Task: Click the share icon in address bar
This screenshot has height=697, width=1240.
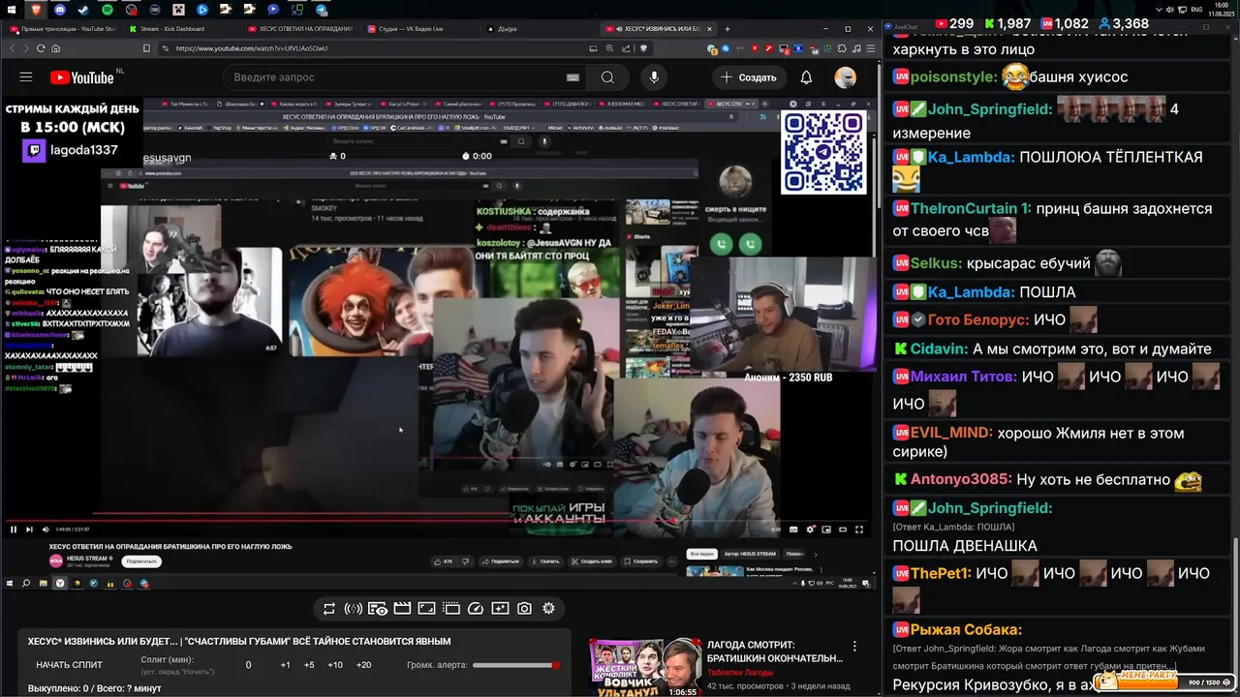Action: (627, 48)
